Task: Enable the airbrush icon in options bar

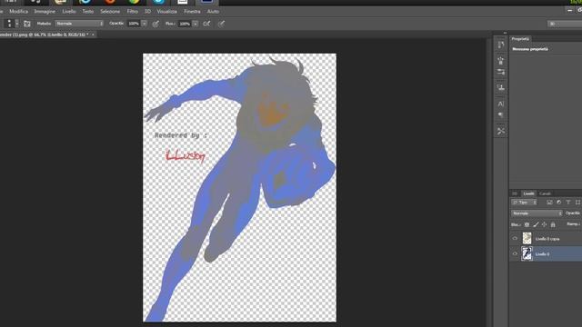Action: (x=206, y=24)
